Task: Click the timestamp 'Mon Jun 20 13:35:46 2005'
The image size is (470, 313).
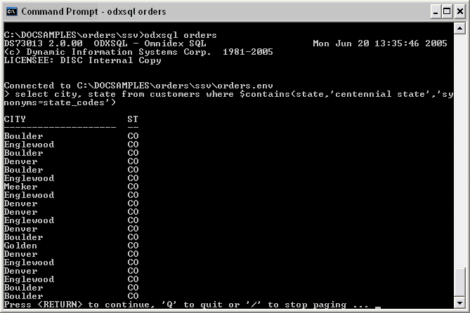Action: (380, 44)
